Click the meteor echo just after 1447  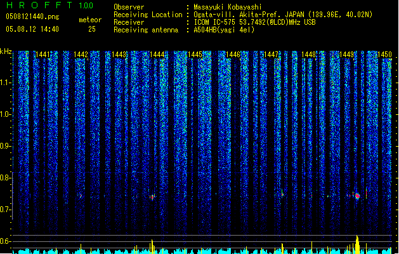pos(282,194)
